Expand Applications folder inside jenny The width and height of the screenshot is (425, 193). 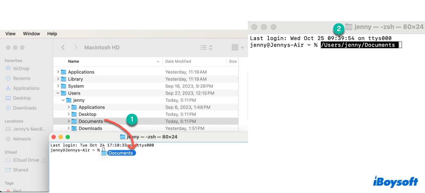pyautogui.click(x=69, y=107)
